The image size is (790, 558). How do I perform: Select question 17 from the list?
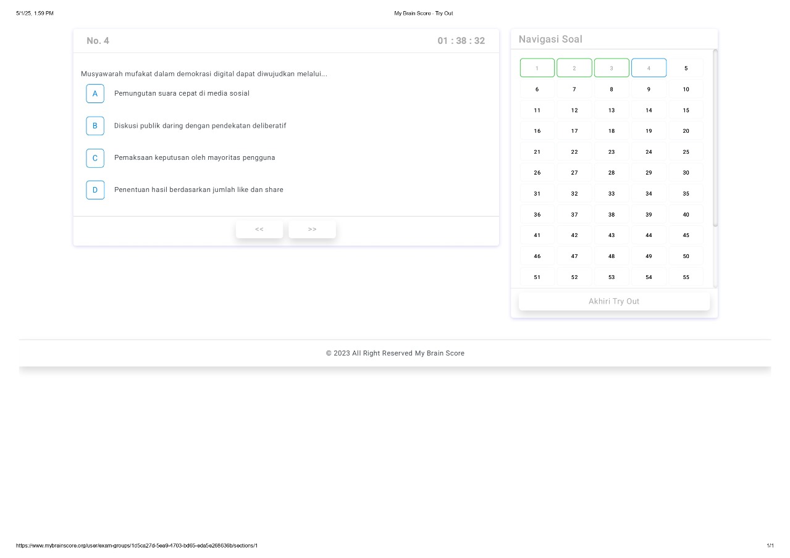click(x=574, y=130)
